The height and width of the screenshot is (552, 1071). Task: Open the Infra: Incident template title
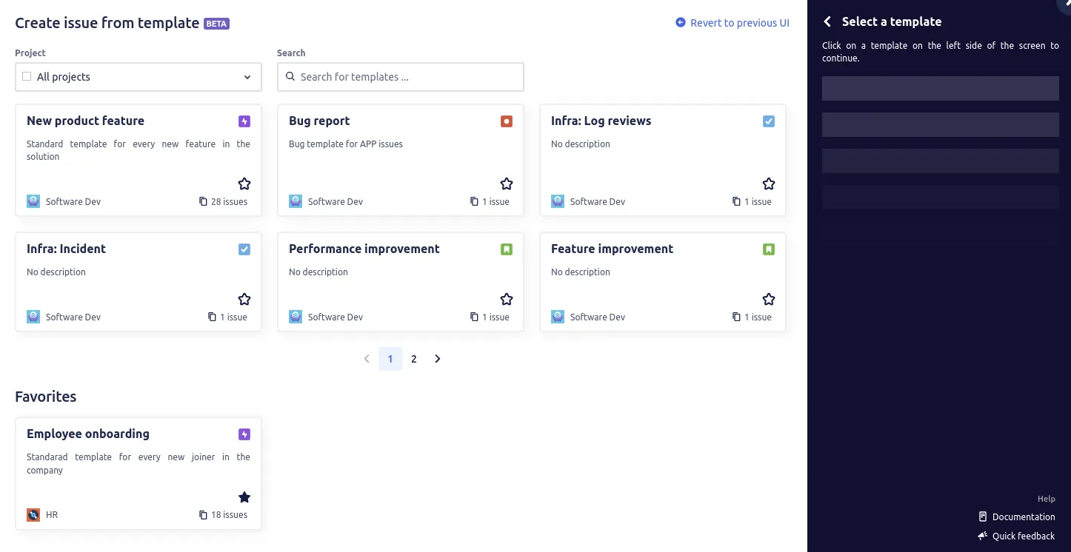66,249
